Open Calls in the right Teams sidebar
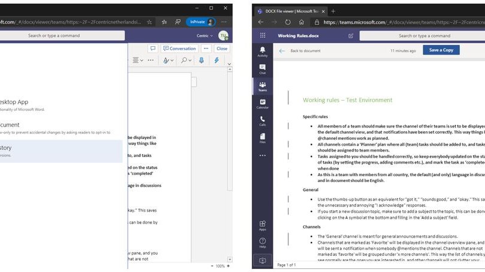 [x=263, y=121]
